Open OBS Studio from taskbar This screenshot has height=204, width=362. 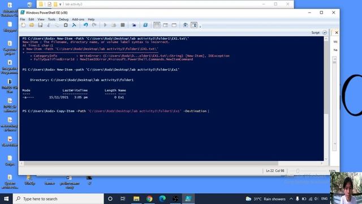coord(175,199)
